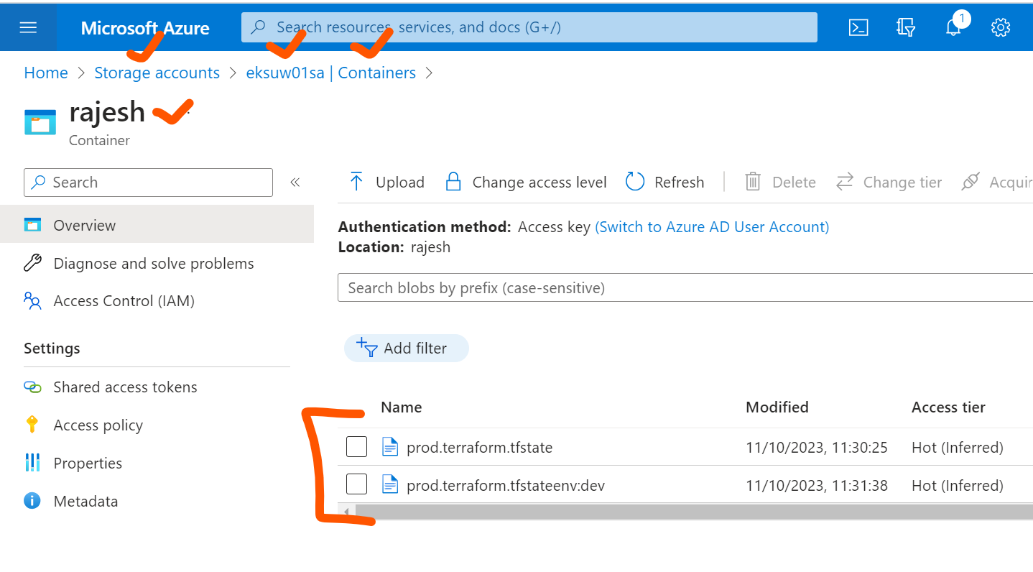Launch Cloud Shell from top bar
1033x572 pixels.
pyautogui.click(x=858, y=27)
